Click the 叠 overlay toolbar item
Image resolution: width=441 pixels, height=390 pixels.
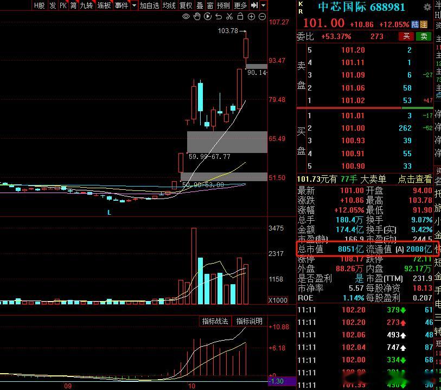(x=200, y=5)
